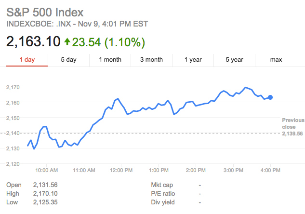Click the High value 2,170.10

pyautogui.click(x=45, y=194)
